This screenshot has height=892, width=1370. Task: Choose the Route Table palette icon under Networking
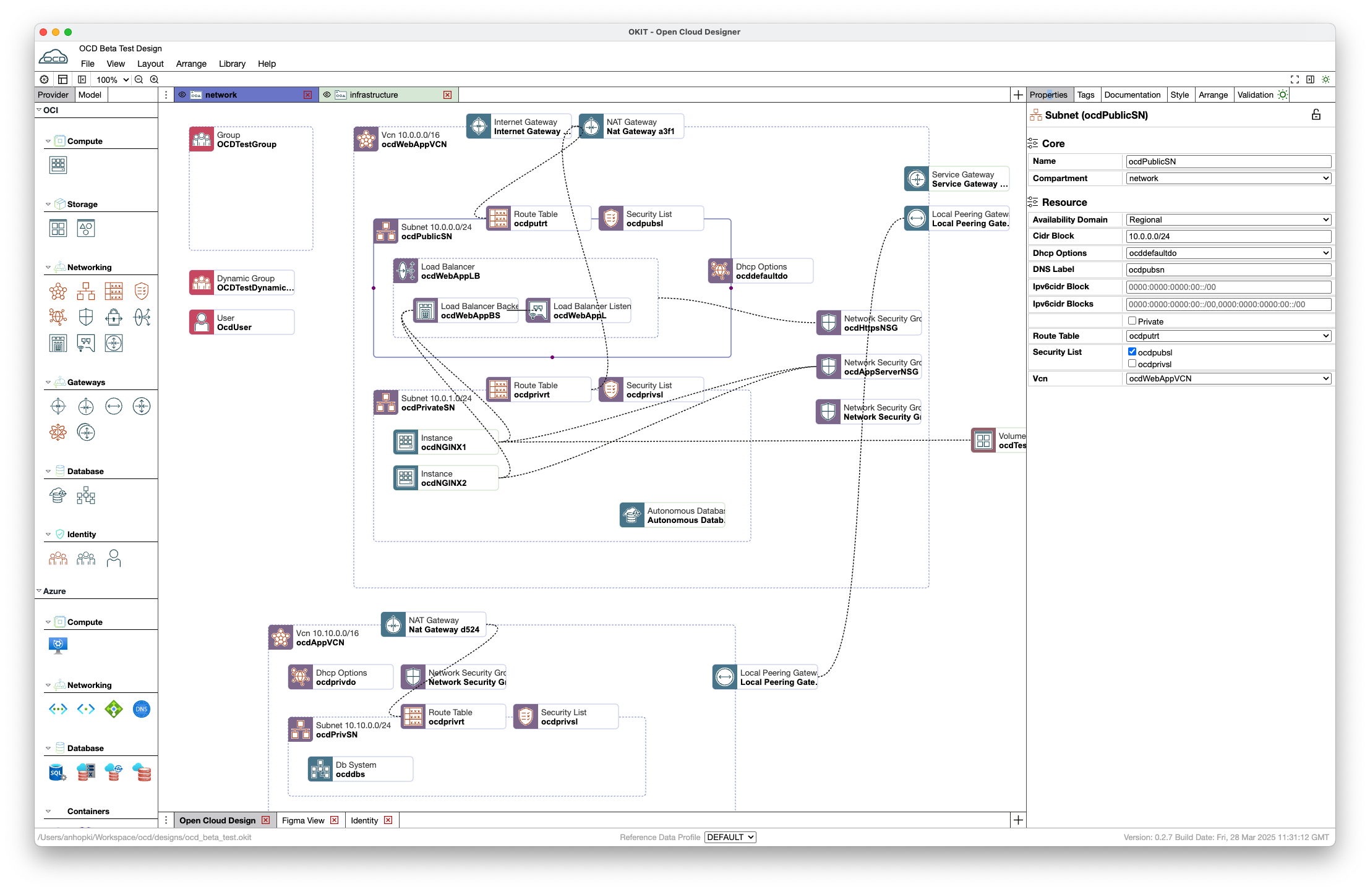[114, 291]
